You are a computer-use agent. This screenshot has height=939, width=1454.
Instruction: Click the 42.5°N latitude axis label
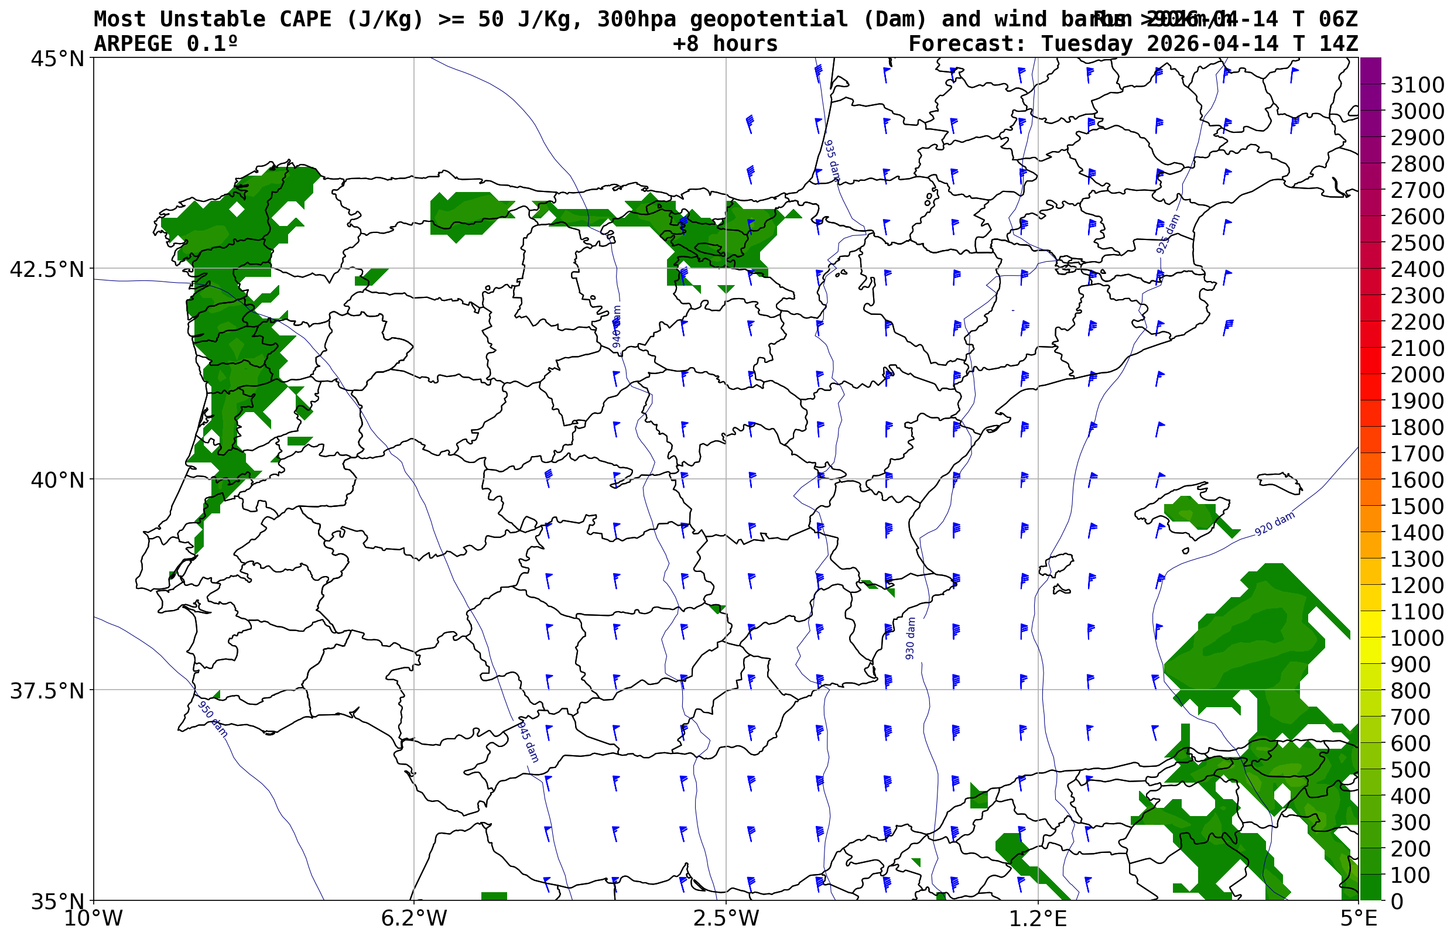[46, 269]
